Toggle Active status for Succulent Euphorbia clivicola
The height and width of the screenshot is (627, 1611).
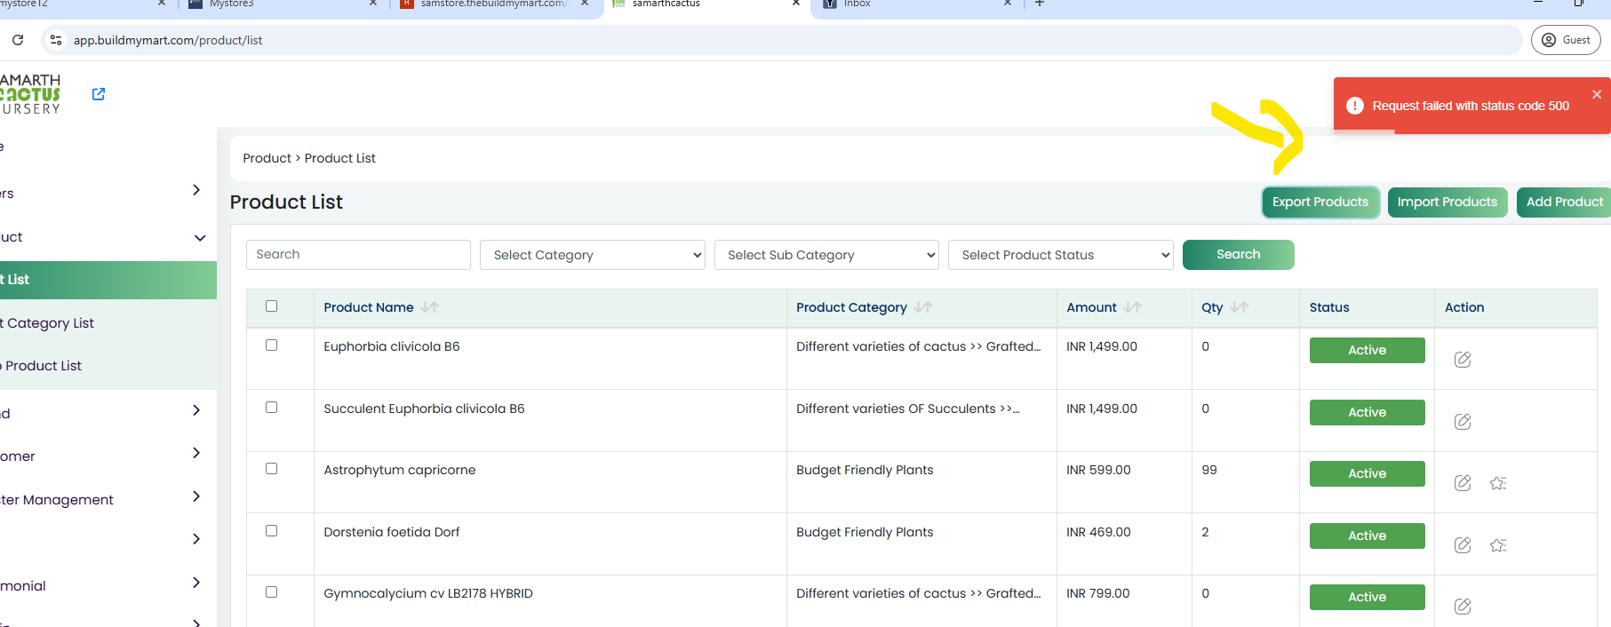(1367, 413)
